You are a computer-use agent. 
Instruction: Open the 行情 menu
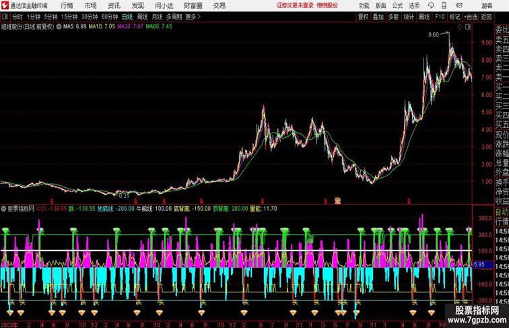(x=67, y=5)
